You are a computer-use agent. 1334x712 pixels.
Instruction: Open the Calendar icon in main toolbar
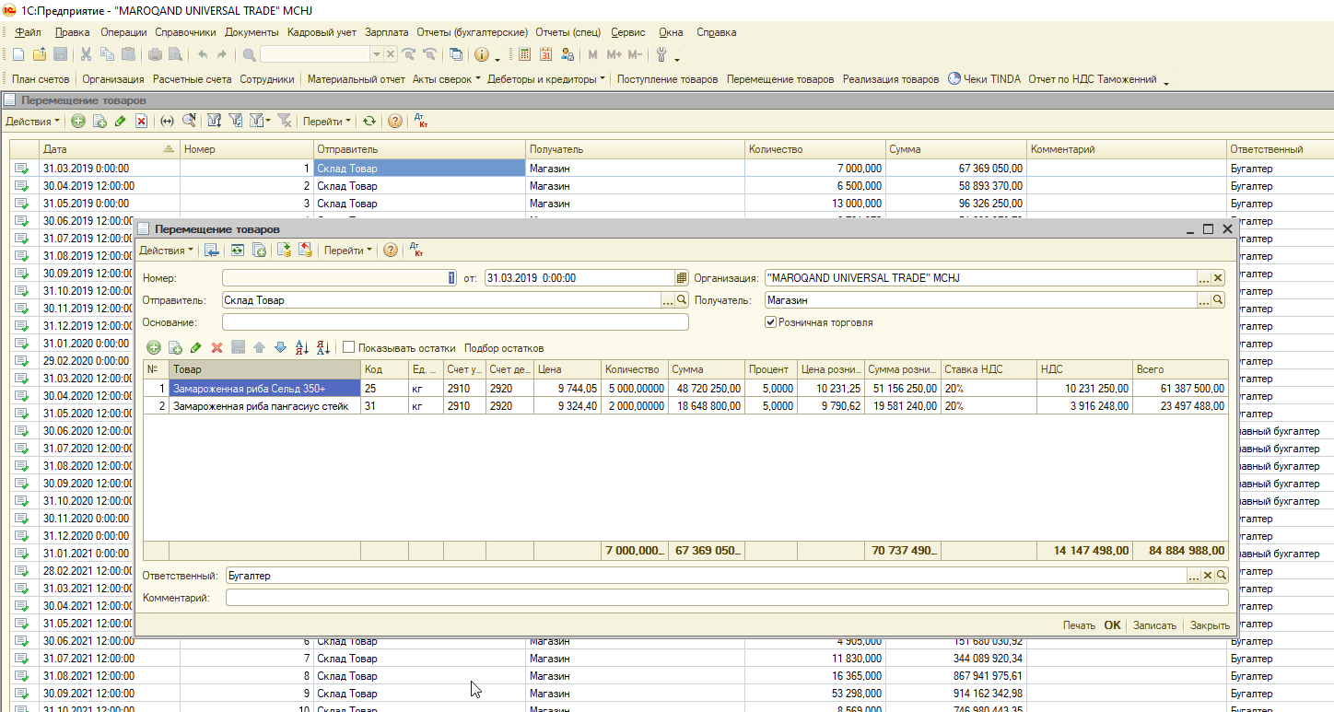click(545, 54)
